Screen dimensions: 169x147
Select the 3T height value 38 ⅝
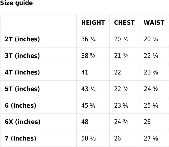click(88, 56)
